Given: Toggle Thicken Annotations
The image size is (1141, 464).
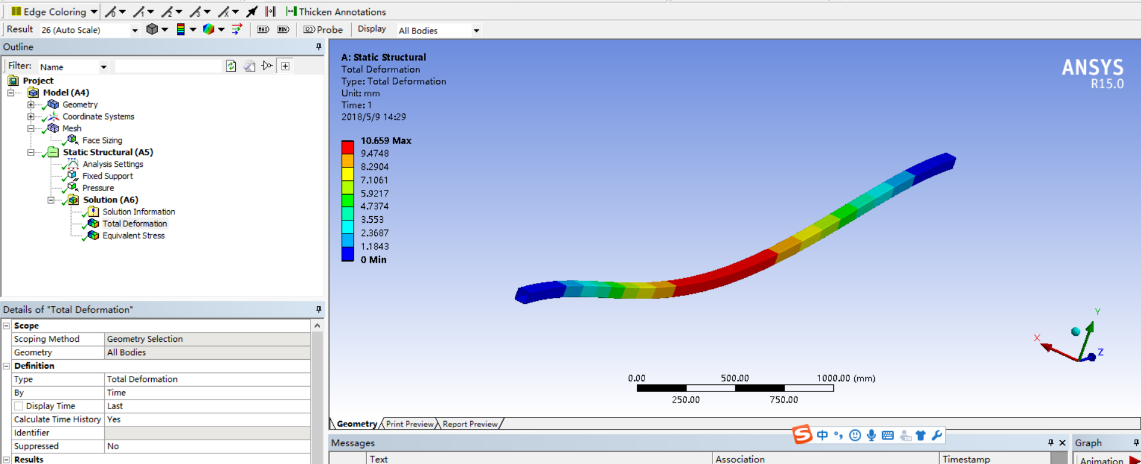Looking at the screenshot, I should click(336, 12).
